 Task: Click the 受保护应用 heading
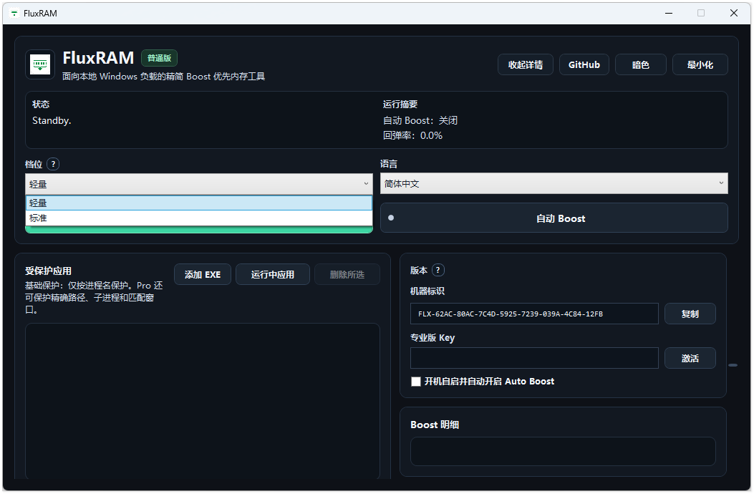48,271
